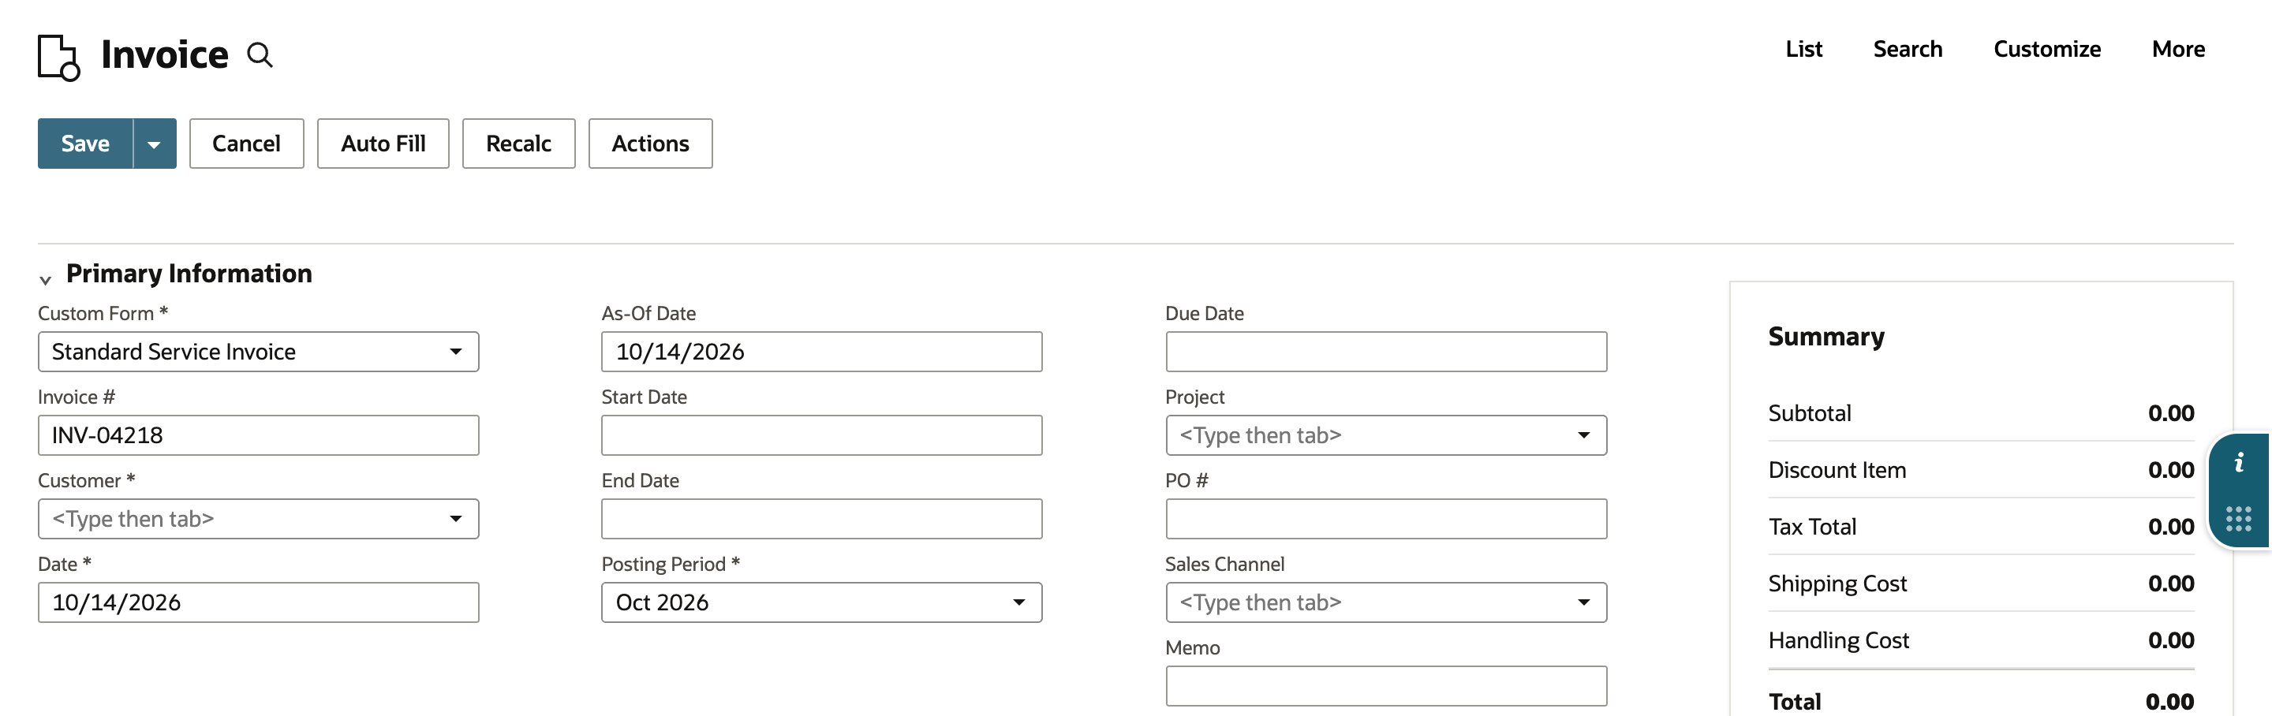Image resolution: width=2272 pixels, height=716 pixels.
Task: Click the Tax Total label
Action: click(x=1813, y=528)
